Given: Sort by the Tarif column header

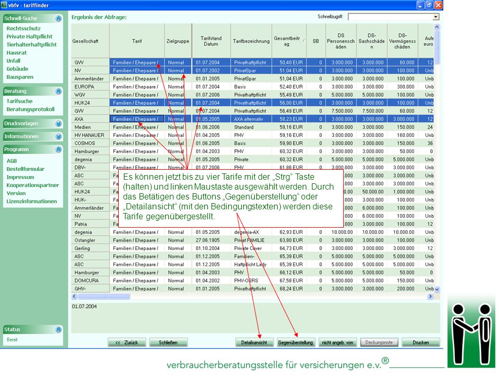Looking at the screenshot, I should (137, 41).
